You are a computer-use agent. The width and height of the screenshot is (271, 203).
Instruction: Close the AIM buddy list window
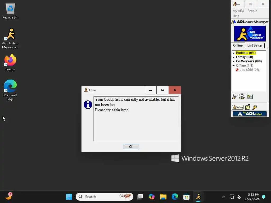click(x=263, y=4)
